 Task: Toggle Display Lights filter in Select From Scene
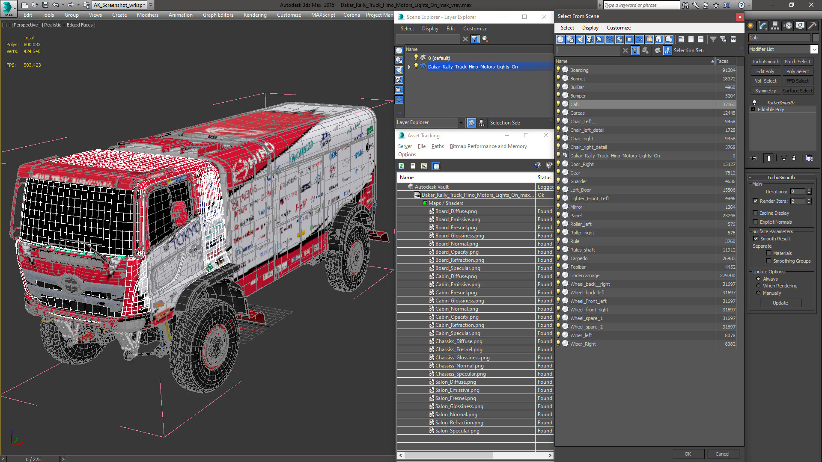pos(580,39)
